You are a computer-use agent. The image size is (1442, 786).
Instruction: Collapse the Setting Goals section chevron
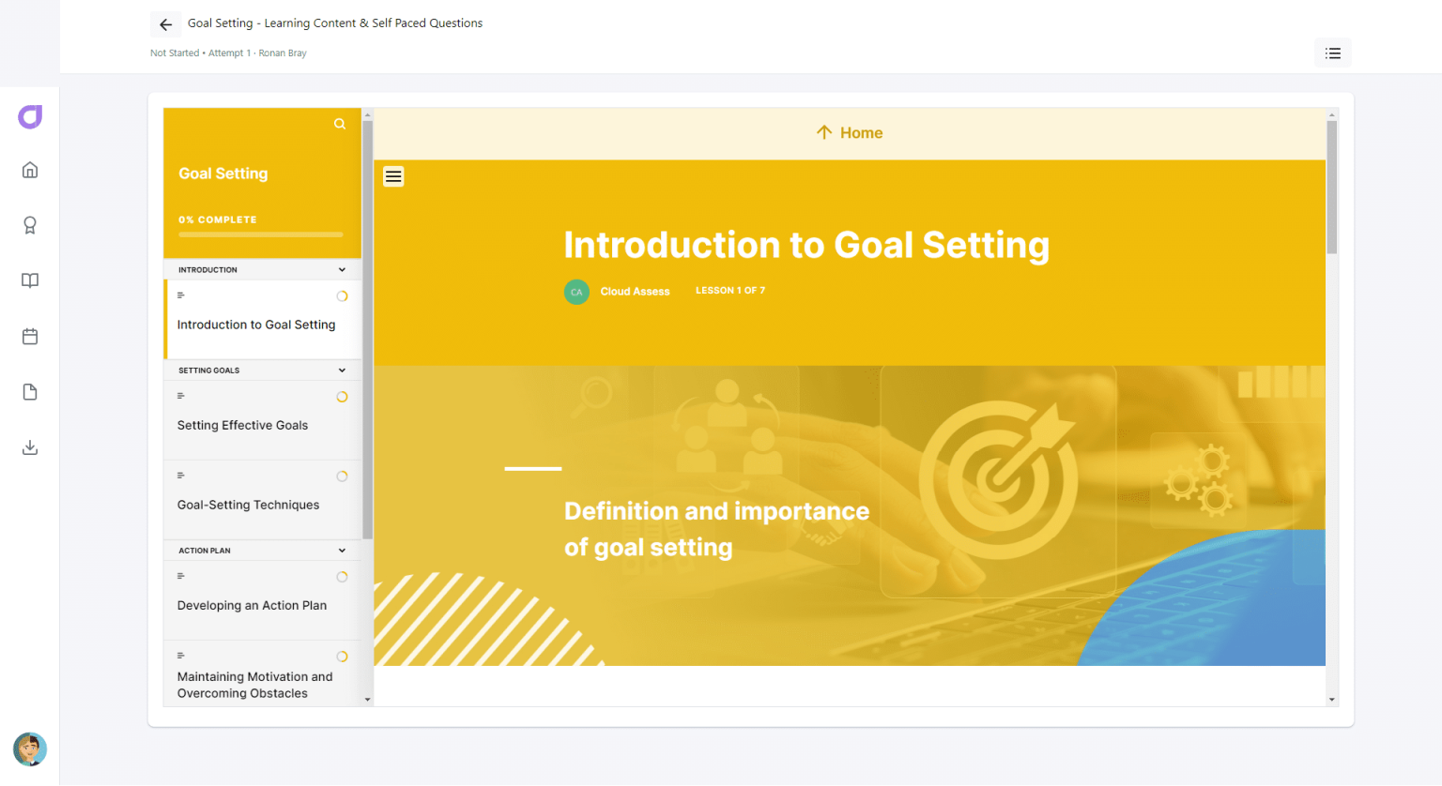tap(342, 370)
